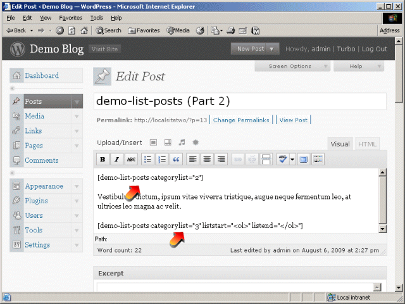Image resolution: width=405 pixels, height=304 pixels.
Task: Open Comments in sidebar
Action: click(x=42, y=160)
